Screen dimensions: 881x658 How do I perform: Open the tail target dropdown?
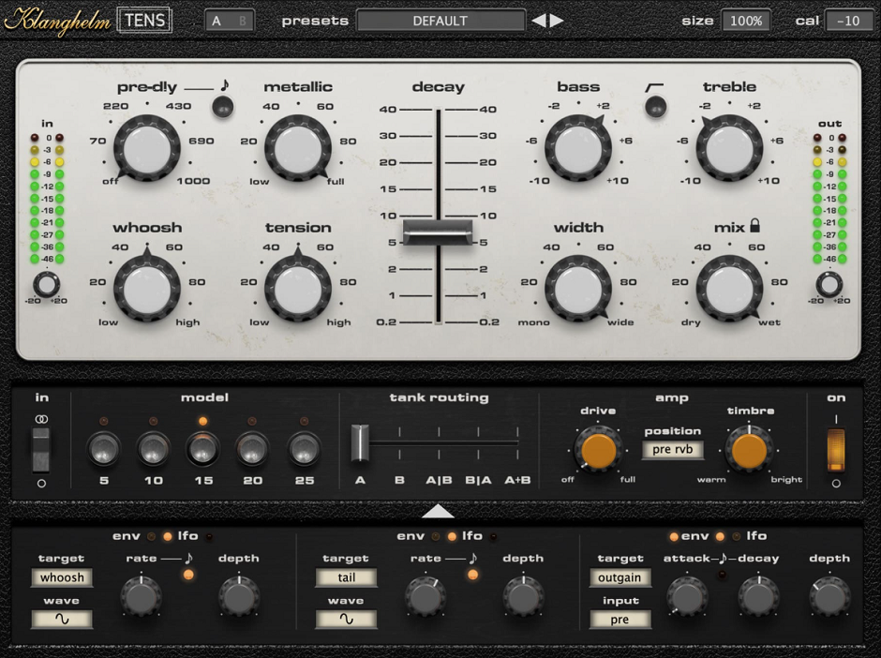(x=346, y=577)
